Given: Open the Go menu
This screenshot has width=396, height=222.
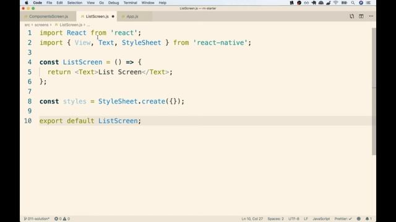Looking at the screenshot, I should (x=101, y=2).
